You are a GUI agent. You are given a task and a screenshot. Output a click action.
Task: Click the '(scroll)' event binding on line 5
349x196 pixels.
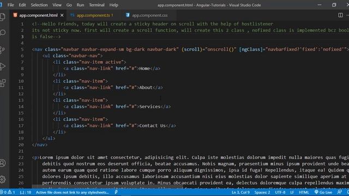pos(192,50)
